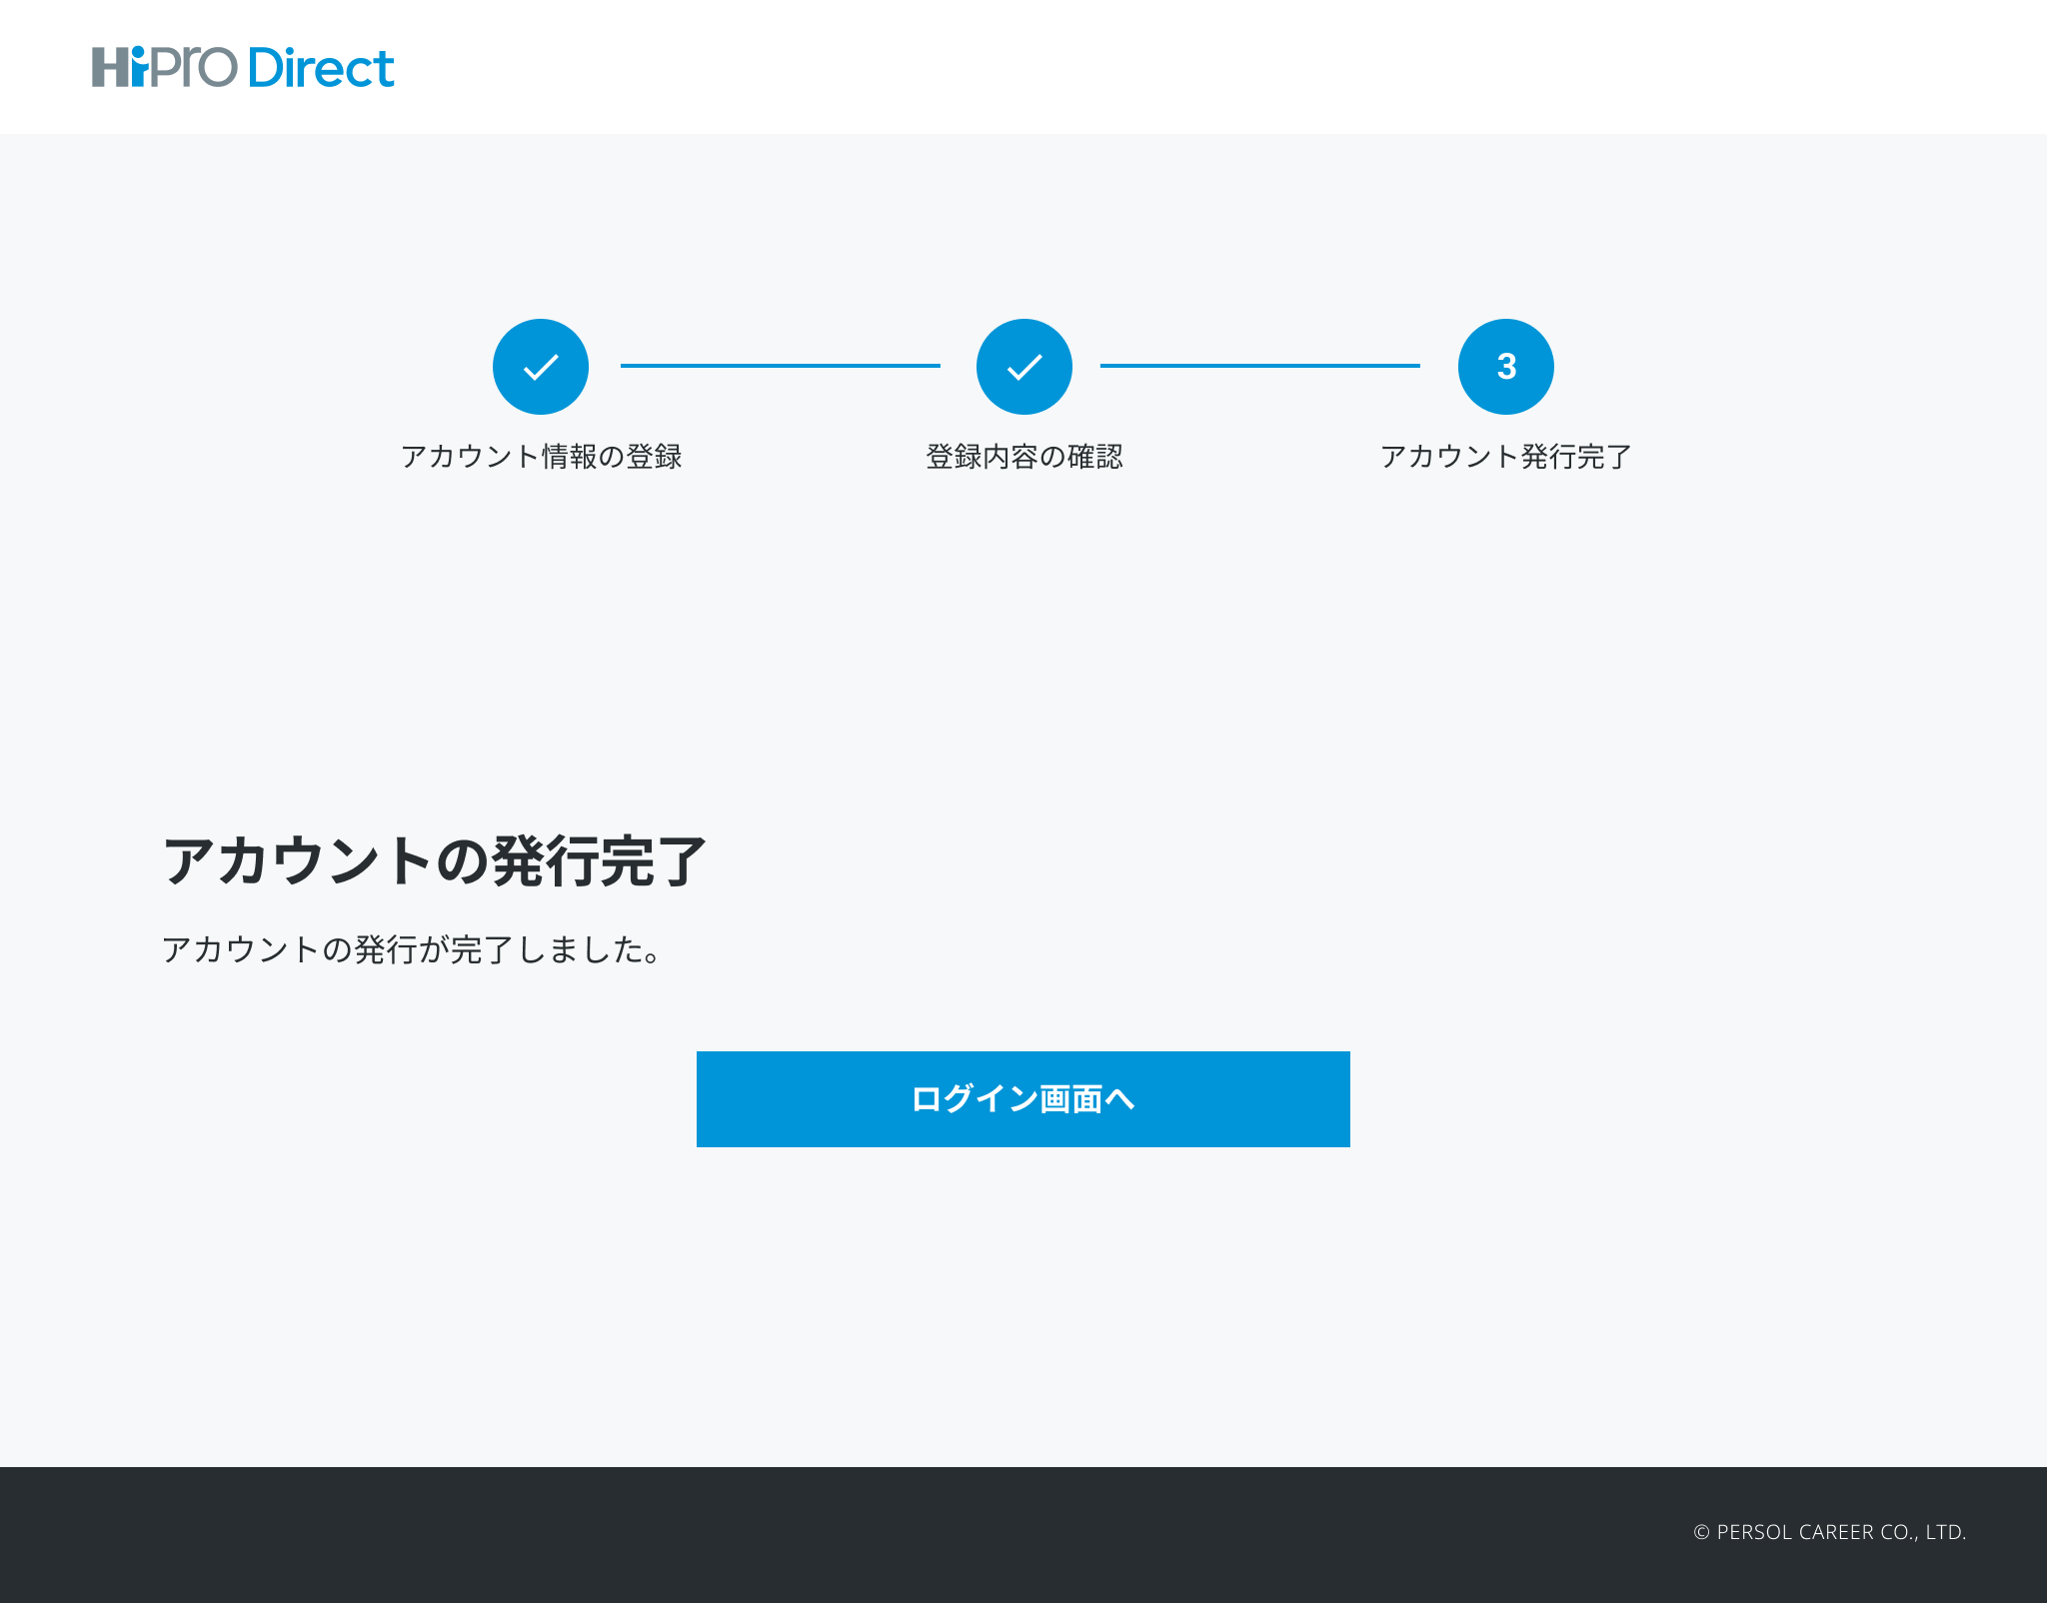2047x1603 pixels.
Task: Click the アカウントの発行が完了しました message text
Action: [411, 949]
